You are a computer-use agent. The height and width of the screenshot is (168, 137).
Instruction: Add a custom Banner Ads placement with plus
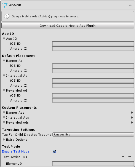[x=132, y=113]
